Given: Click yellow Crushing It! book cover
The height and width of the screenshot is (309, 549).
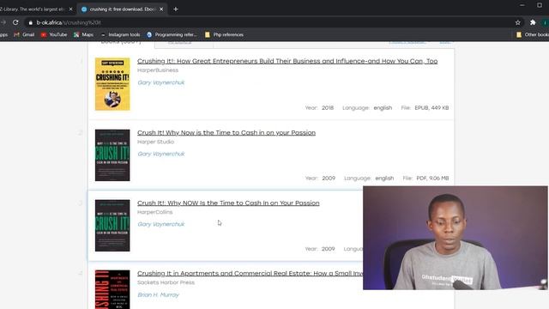Looking at the screenshot, I should point(112,84).
